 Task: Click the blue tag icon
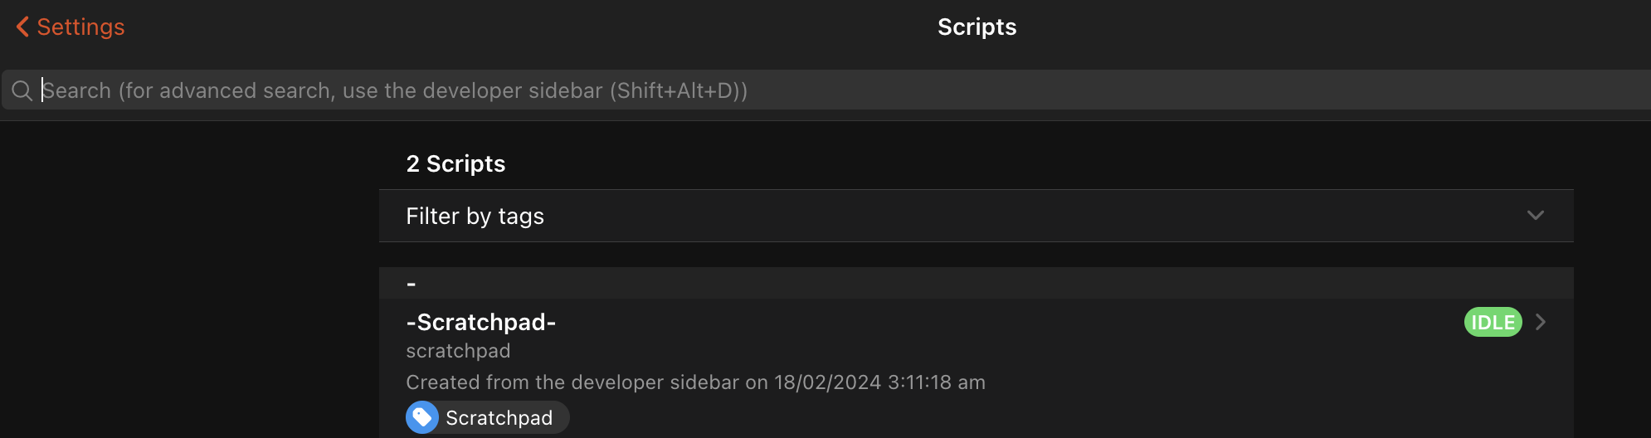tap(422, 417)
